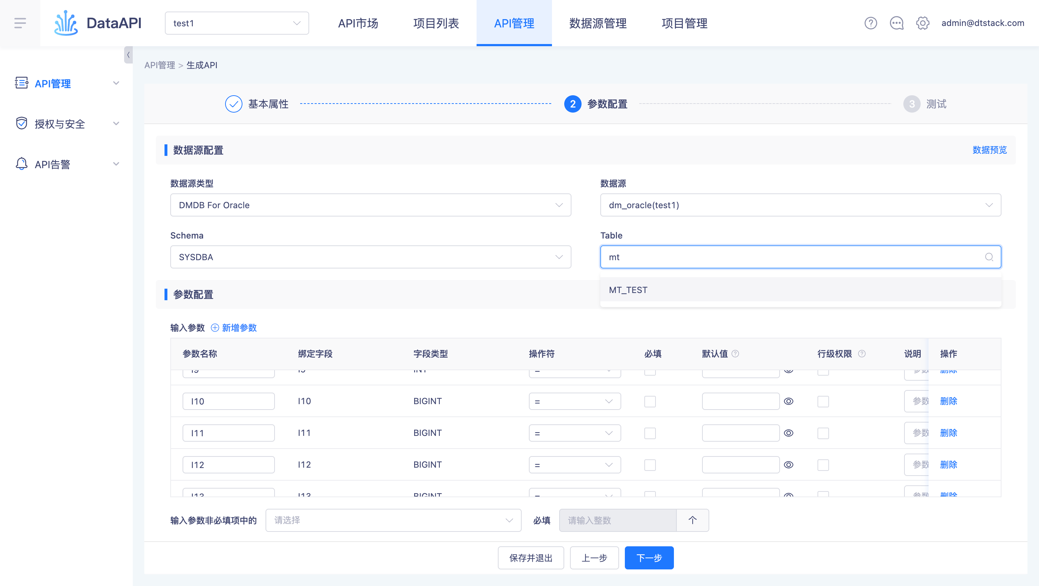This screenshot has height=586, width=1039.
Task: Collapse the left sidebar panel arrow
Action: click(x=128, y=55)
